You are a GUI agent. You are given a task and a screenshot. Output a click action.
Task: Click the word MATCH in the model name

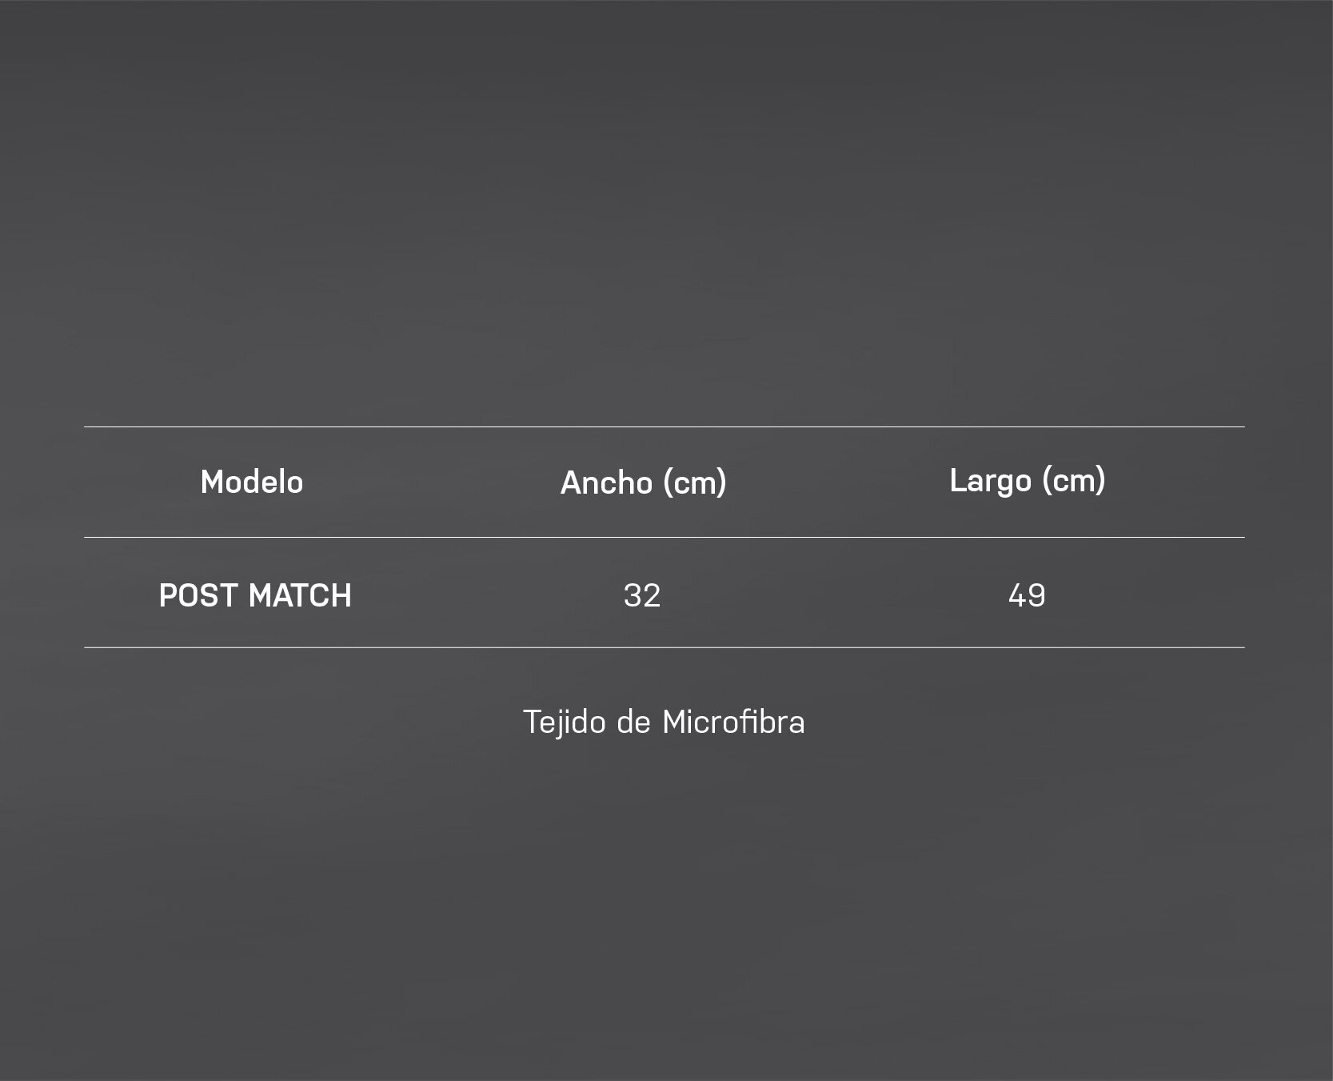point(301,595)
